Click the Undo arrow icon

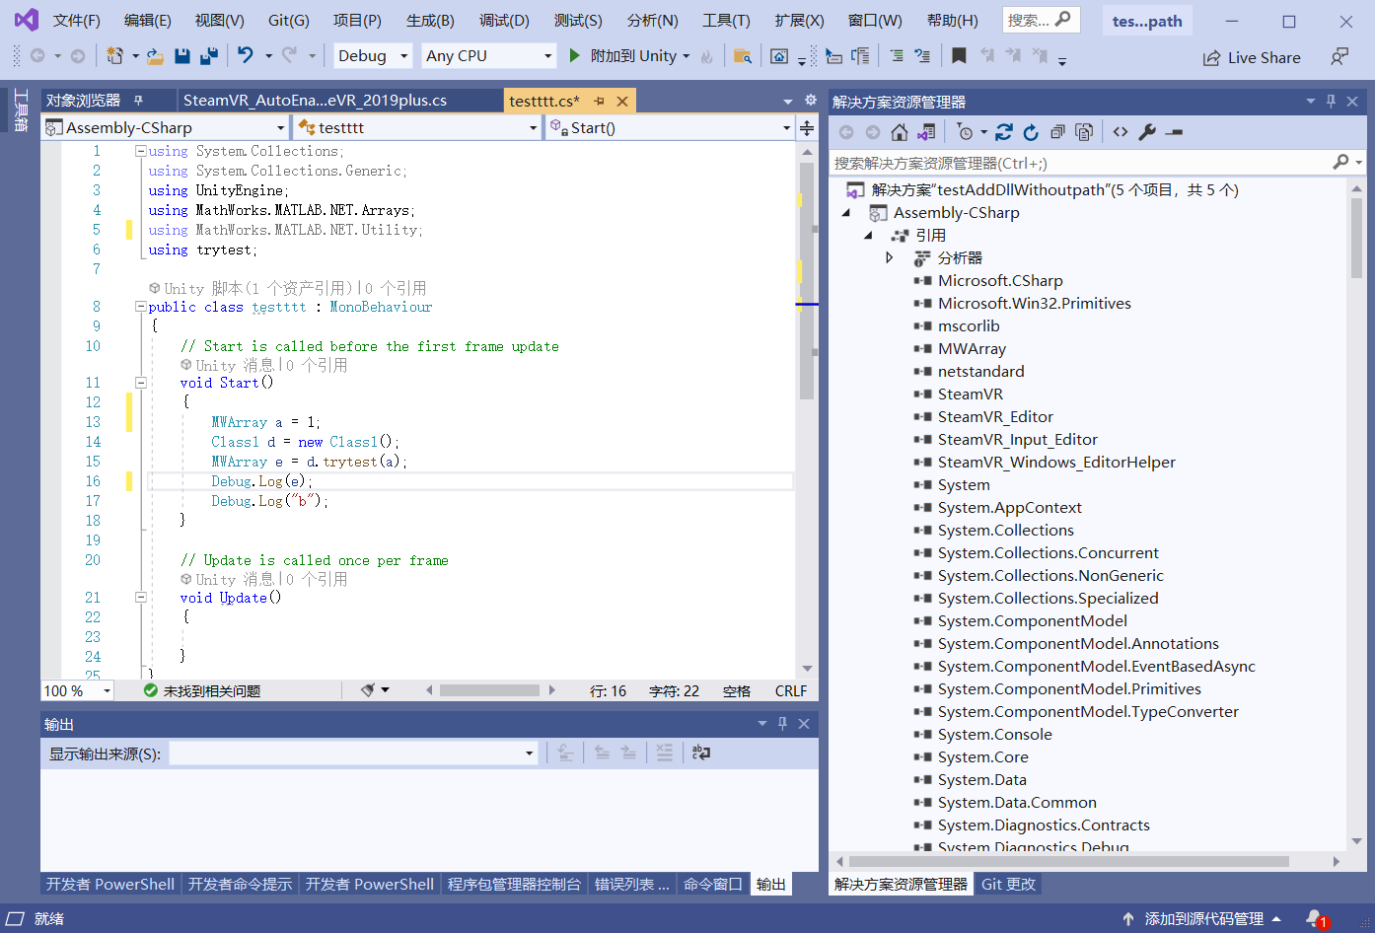tap(246, 56)
